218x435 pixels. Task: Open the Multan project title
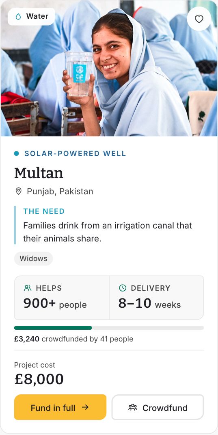(39, 173)
